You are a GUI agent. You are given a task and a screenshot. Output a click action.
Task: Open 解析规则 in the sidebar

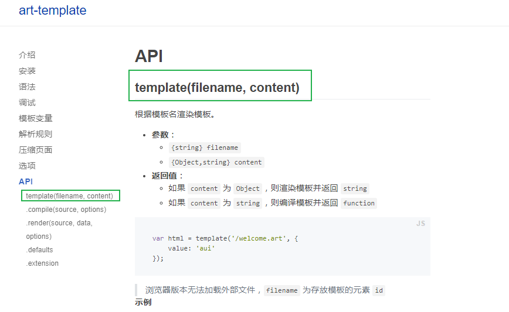click(x=35, y=134)
